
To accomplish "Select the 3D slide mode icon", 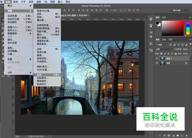I will click(x=134, y=10).
